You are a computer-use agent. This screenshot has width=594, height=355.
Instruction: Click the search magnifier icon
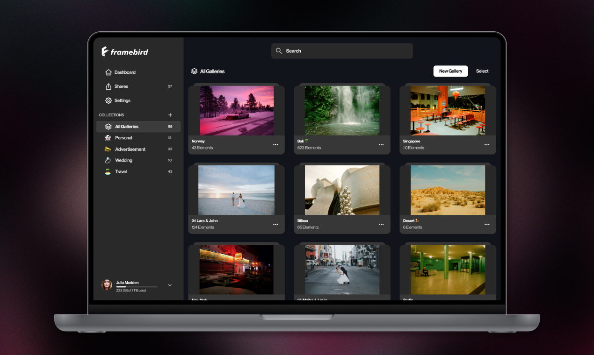(279, 50)
